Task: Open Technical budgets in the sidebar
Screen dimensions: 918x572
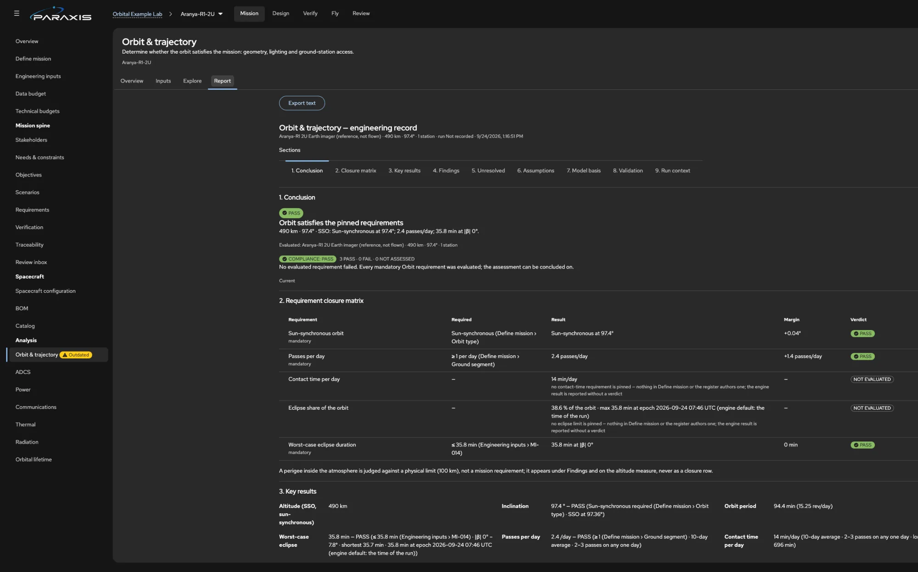Action: [37, 111]
